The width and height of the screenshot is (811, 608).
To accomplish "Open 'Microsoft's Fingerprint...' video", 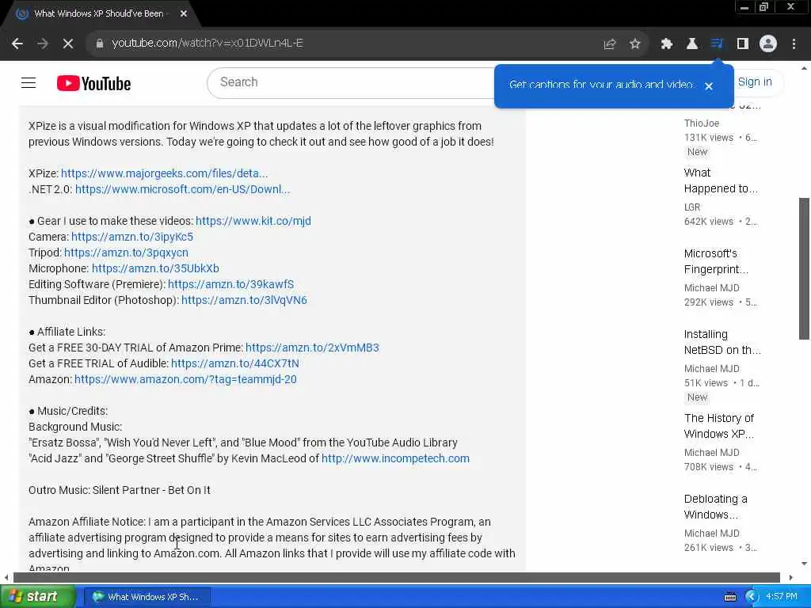I will coord(716,261).
